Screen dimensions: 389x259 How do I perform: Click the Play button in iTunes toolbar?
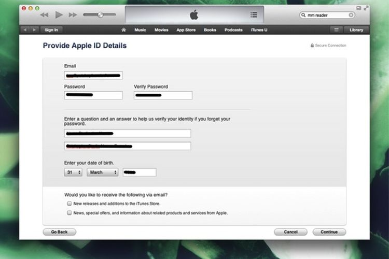pyautogui.click(x=59, y=15)
